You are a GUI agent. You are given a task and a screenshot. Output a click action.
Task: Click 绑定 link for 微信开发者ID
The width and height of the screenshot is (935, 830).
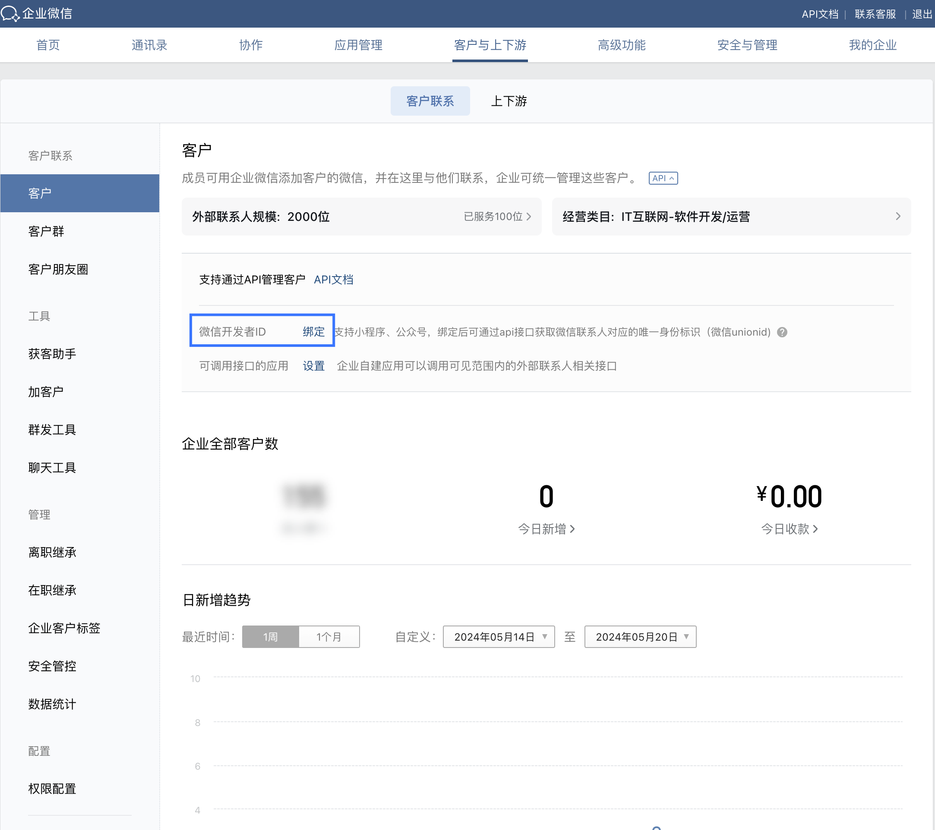point(314,332)
